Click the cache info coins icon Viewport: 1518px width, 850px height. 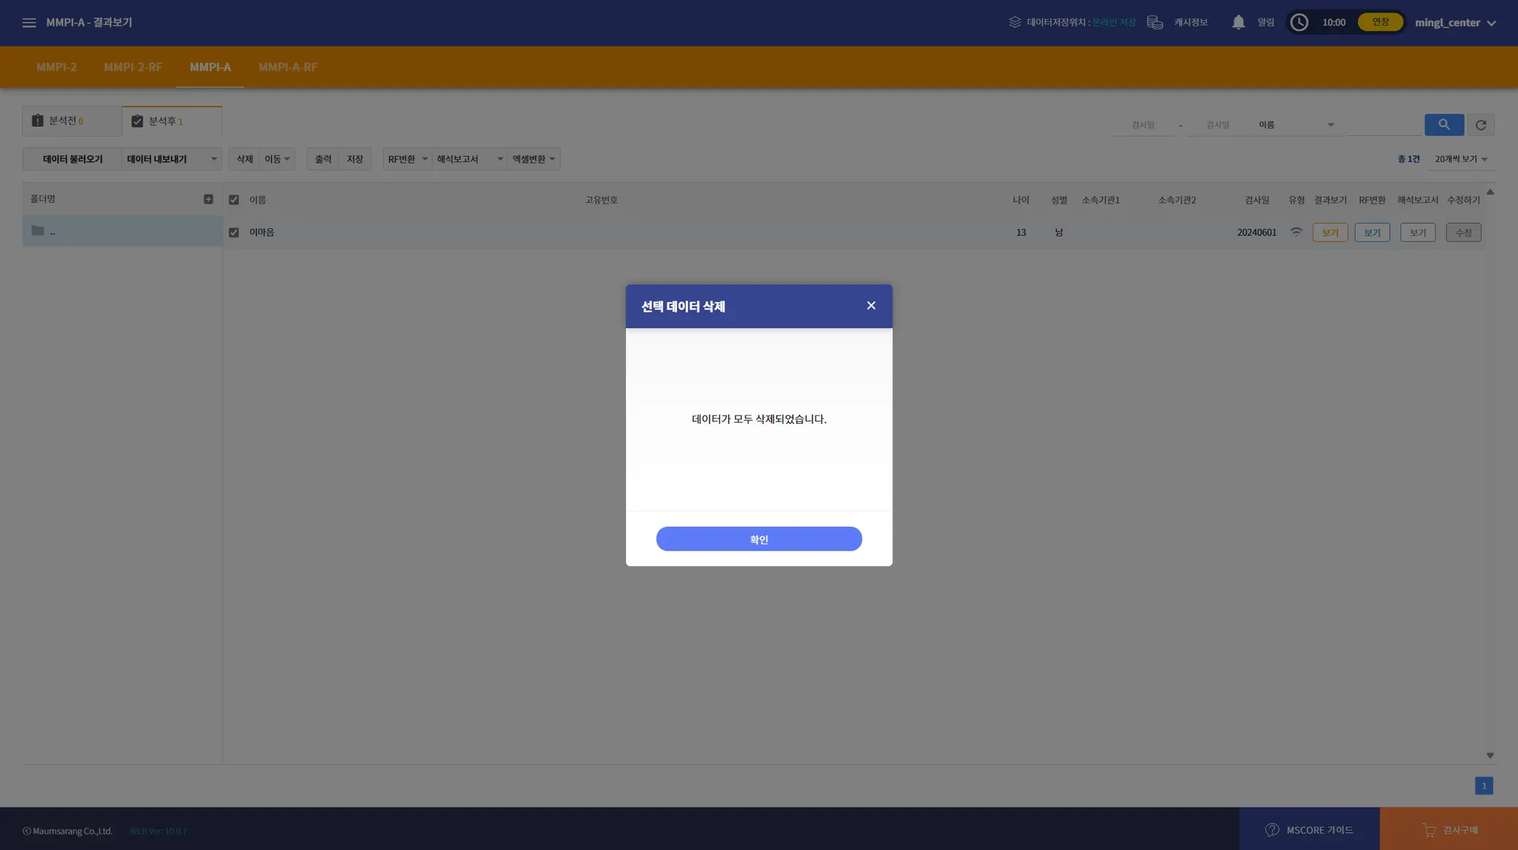(x=1154, y=22)
